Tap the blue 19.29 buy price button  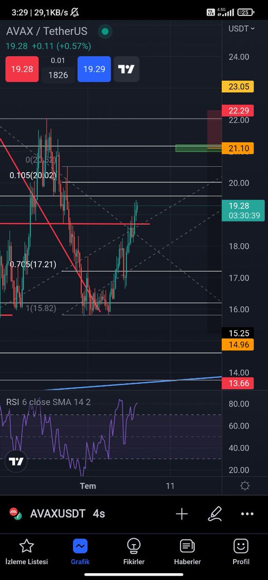point(94,69)
